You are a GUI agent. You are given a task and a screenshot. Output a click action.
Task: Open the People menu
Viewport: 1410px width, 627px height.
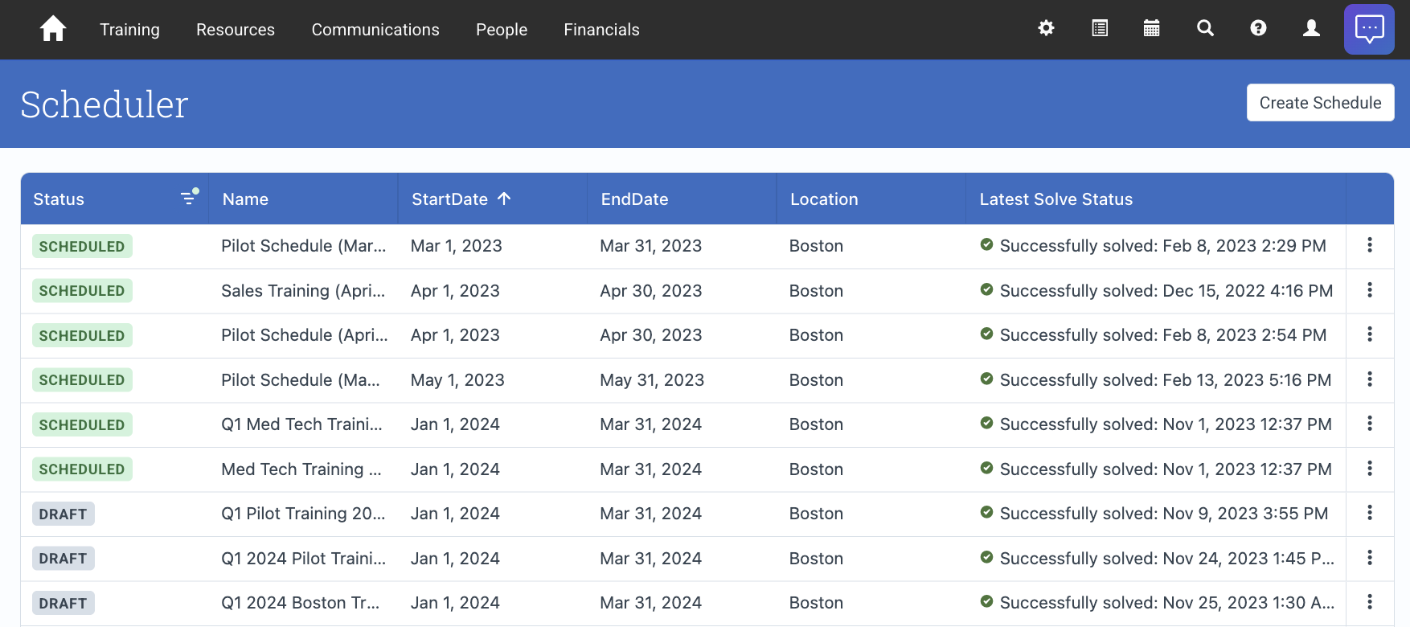click(502, 30)
